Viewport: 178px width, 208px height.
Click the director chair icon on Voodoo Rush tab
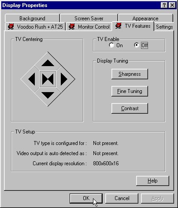tap(11, 26)
